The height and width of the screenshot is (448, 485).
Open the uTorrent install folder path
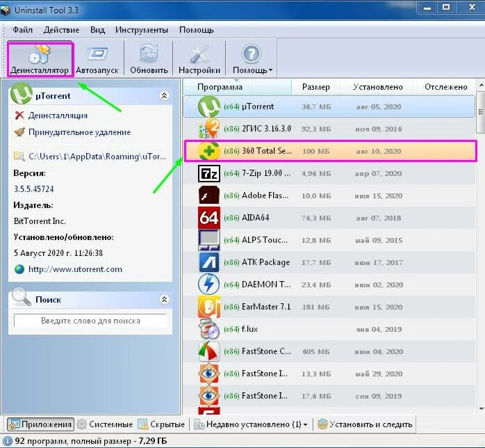click(97, 157)
